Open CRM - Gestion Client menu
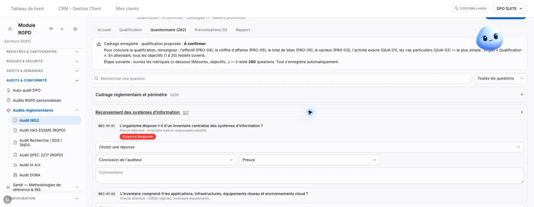The image size is (534, 207). [x=80, y=8]
